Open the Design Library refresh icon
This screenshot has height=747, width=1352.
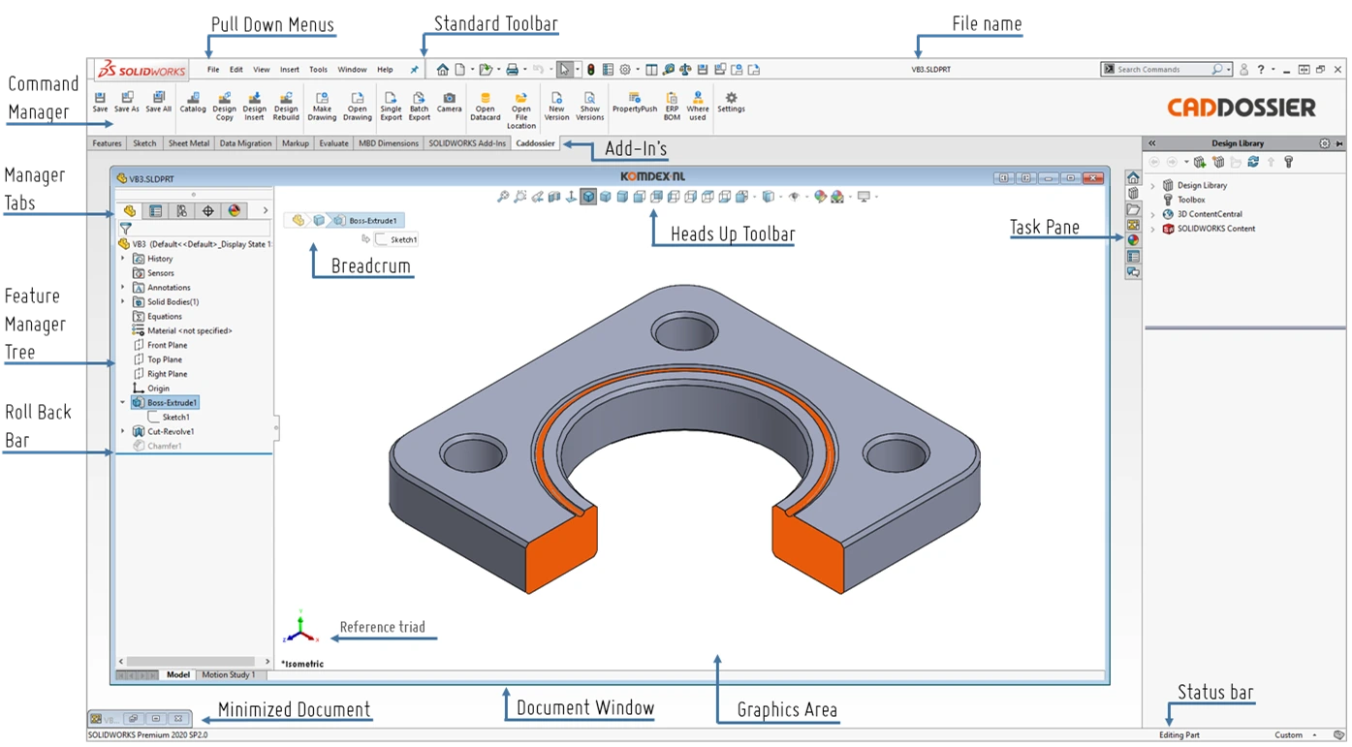point(1253,162)
